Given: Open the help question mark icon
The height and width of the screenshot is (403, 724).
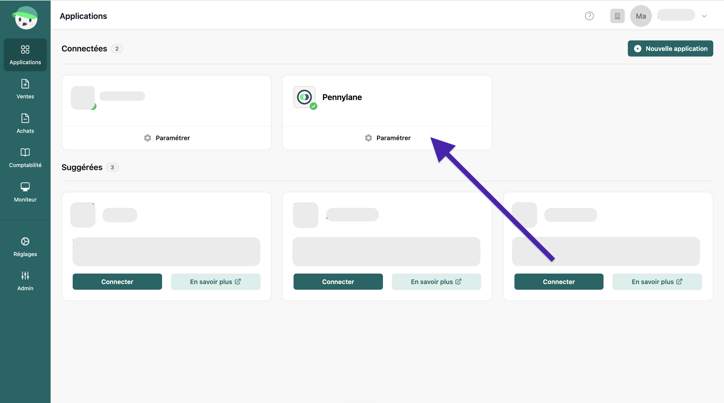Looking at the screenshot, I should coord(589,16).
